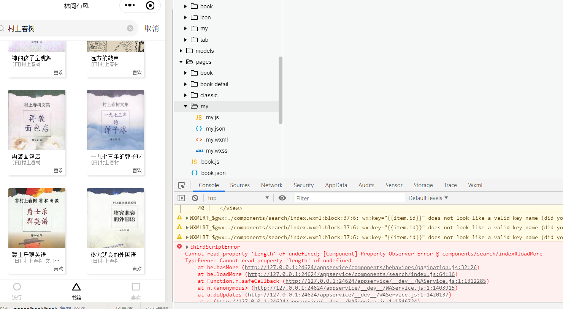This screenshot has height=309, width=563.
Task: Toggle the console sidebar icon
Action: pyautogui.click(x=181, y=198)
